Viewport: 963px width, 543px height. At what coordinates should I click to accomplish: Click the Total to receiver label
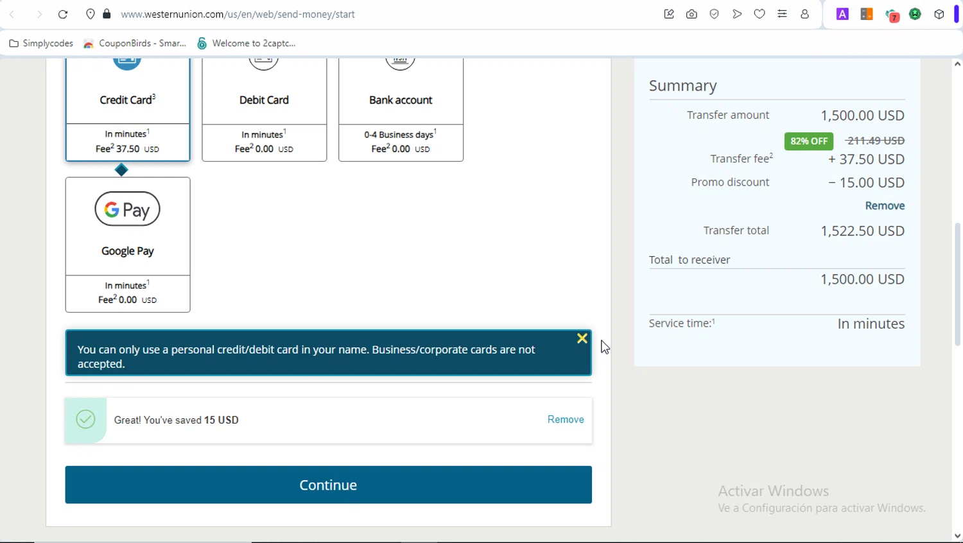coord(690,260)
